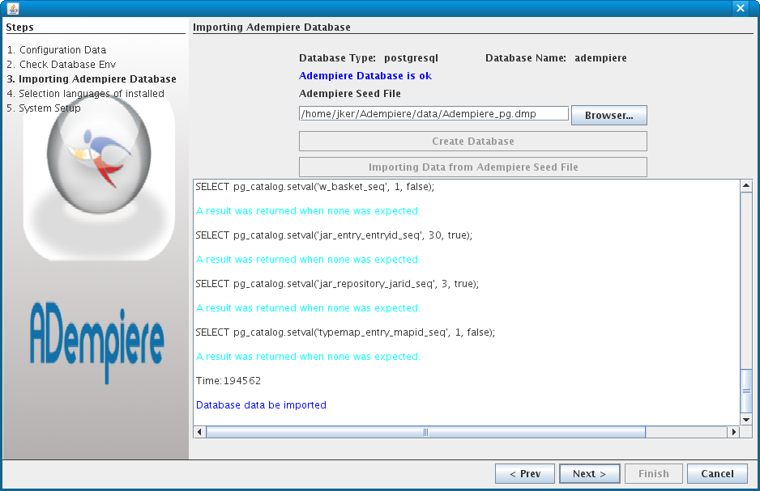
Task: Click the Adempiere Seed File label
Action: (349, 93)
